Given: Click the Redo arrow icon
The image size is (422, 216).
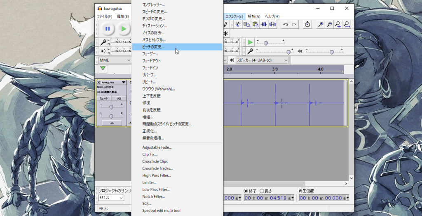Looking at the screenshot, I should 294,24.
